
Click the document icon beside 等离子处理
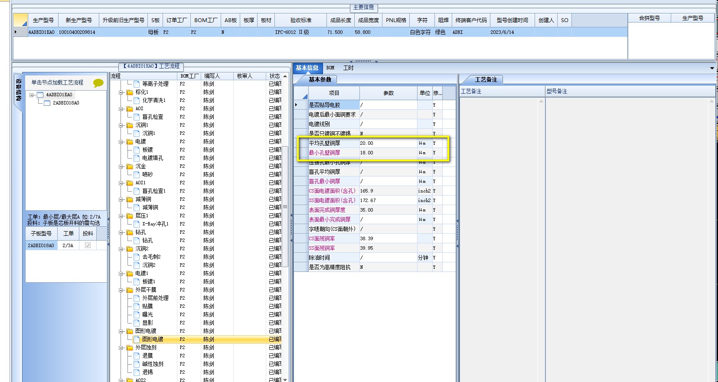(x=137, y=84)
